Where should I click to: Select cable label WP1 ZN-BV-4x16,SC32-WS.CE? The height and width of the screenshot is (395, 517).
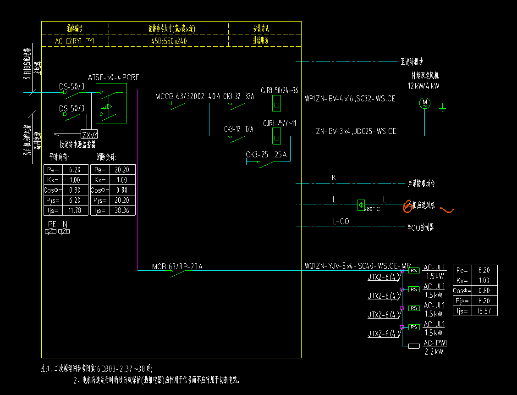tap(350, 98)
